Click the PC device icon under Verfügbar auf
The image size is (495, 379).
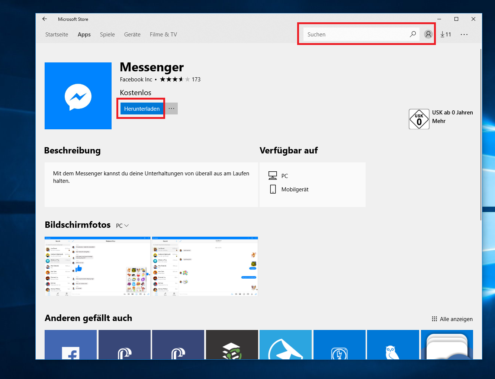click(x=273, y=175)
